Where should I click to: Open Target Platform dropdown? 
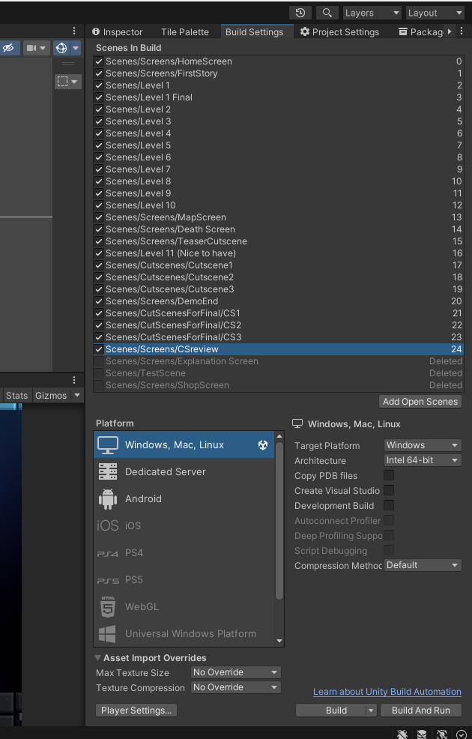coord(423,445)
